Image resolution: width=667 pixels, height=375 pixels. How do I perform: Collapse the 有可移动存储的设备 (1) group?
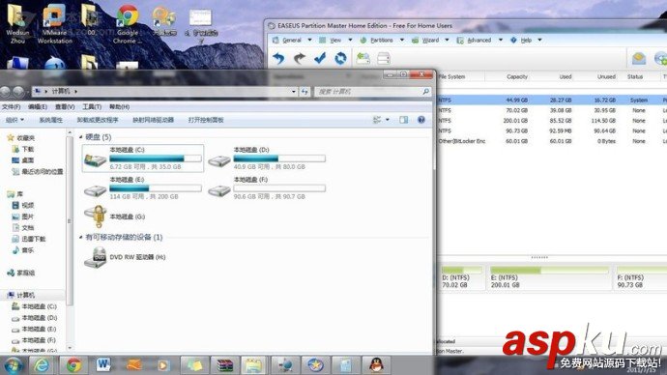81,237
